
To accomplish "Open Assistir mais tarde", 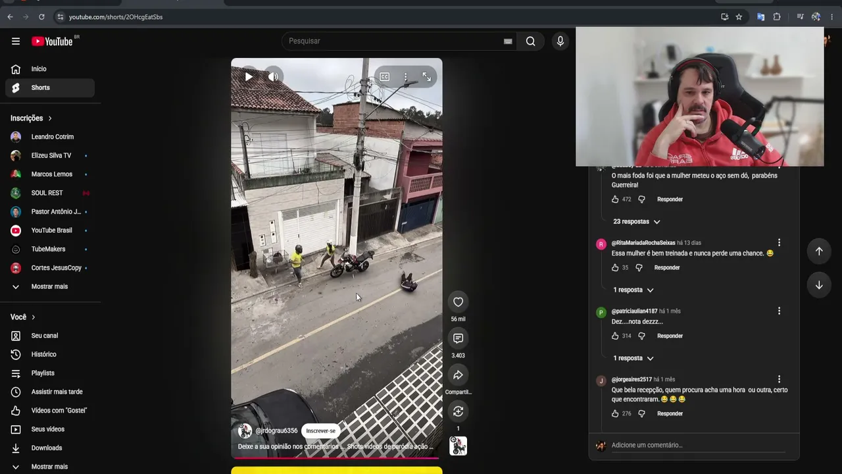I will click(50, 392).
